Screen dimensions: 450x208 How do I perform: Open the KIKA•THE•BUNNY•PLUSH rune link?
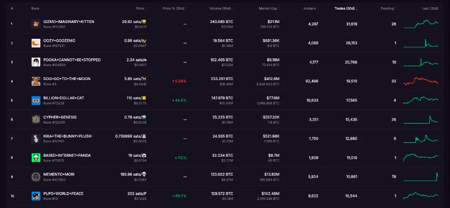67,136
